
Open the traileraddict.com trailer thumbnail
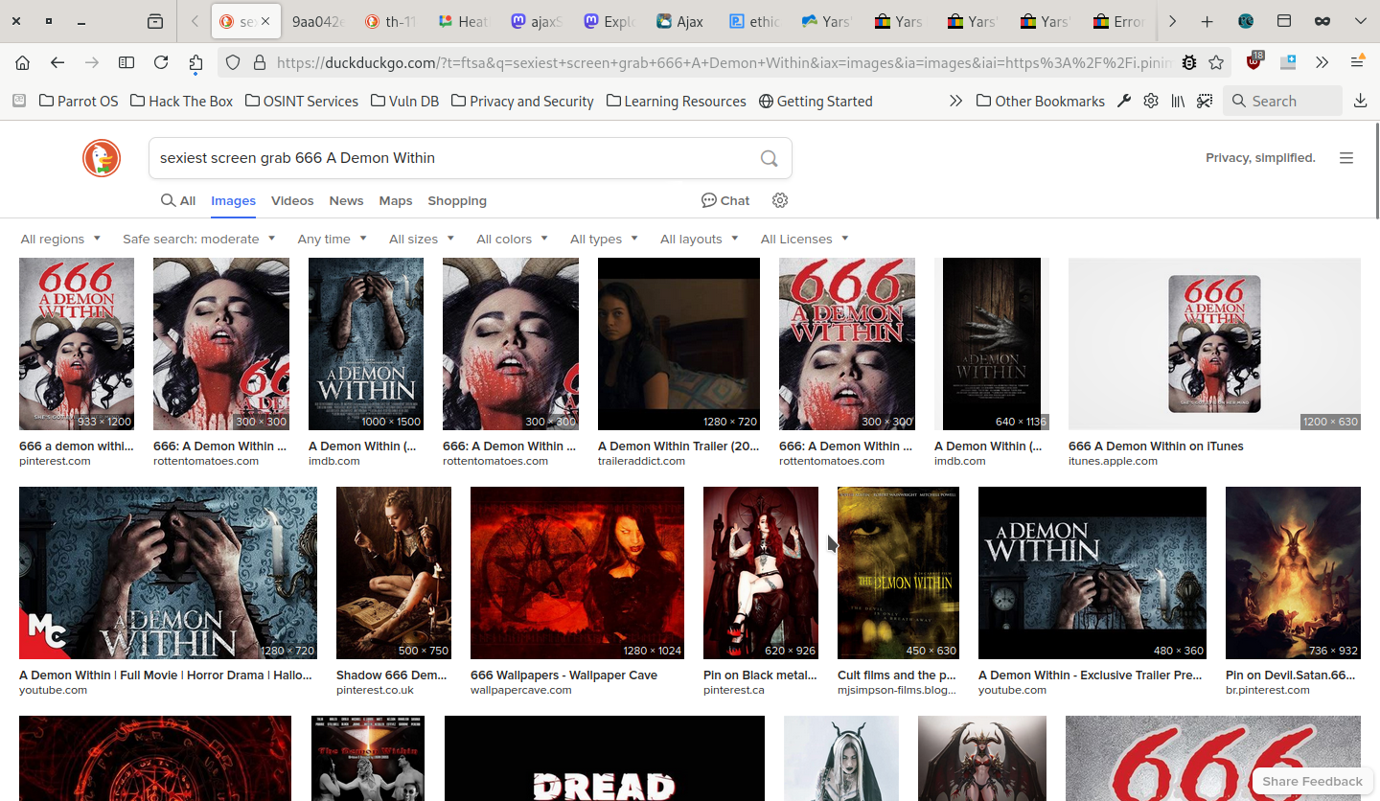pyautogui.click(x=678, y=344)
